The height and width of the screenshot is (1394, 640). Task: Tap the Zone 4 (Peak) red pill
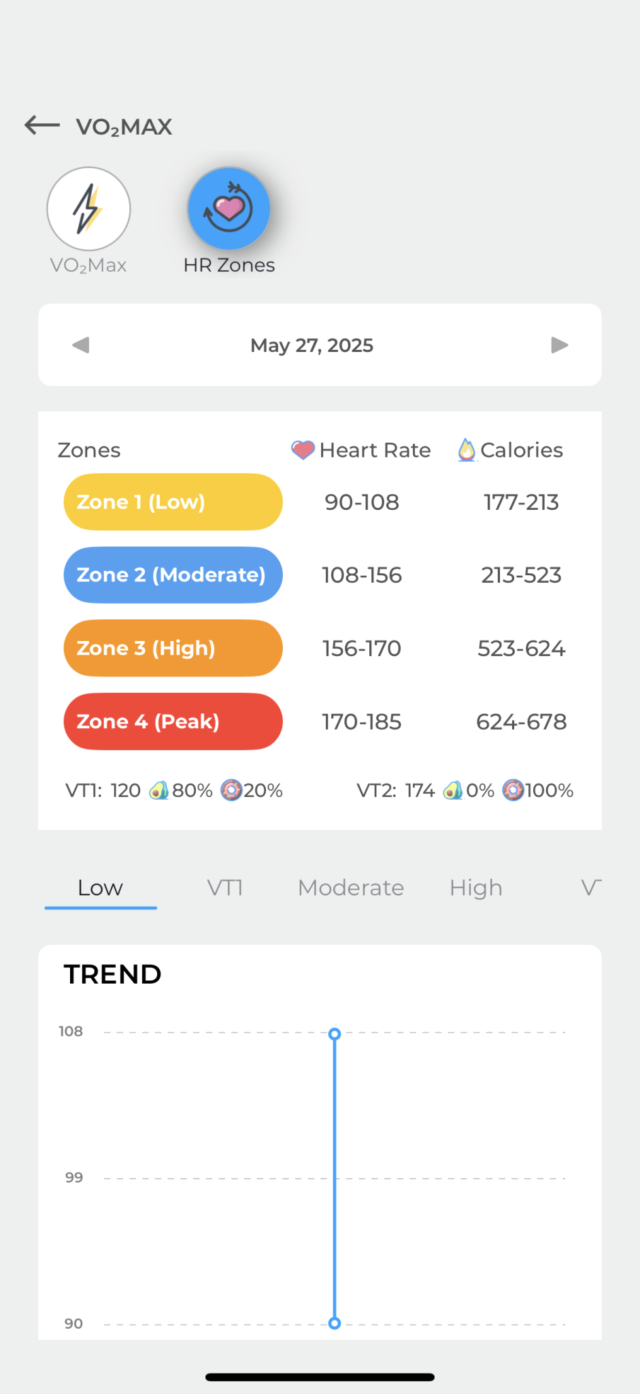point(173,722)
